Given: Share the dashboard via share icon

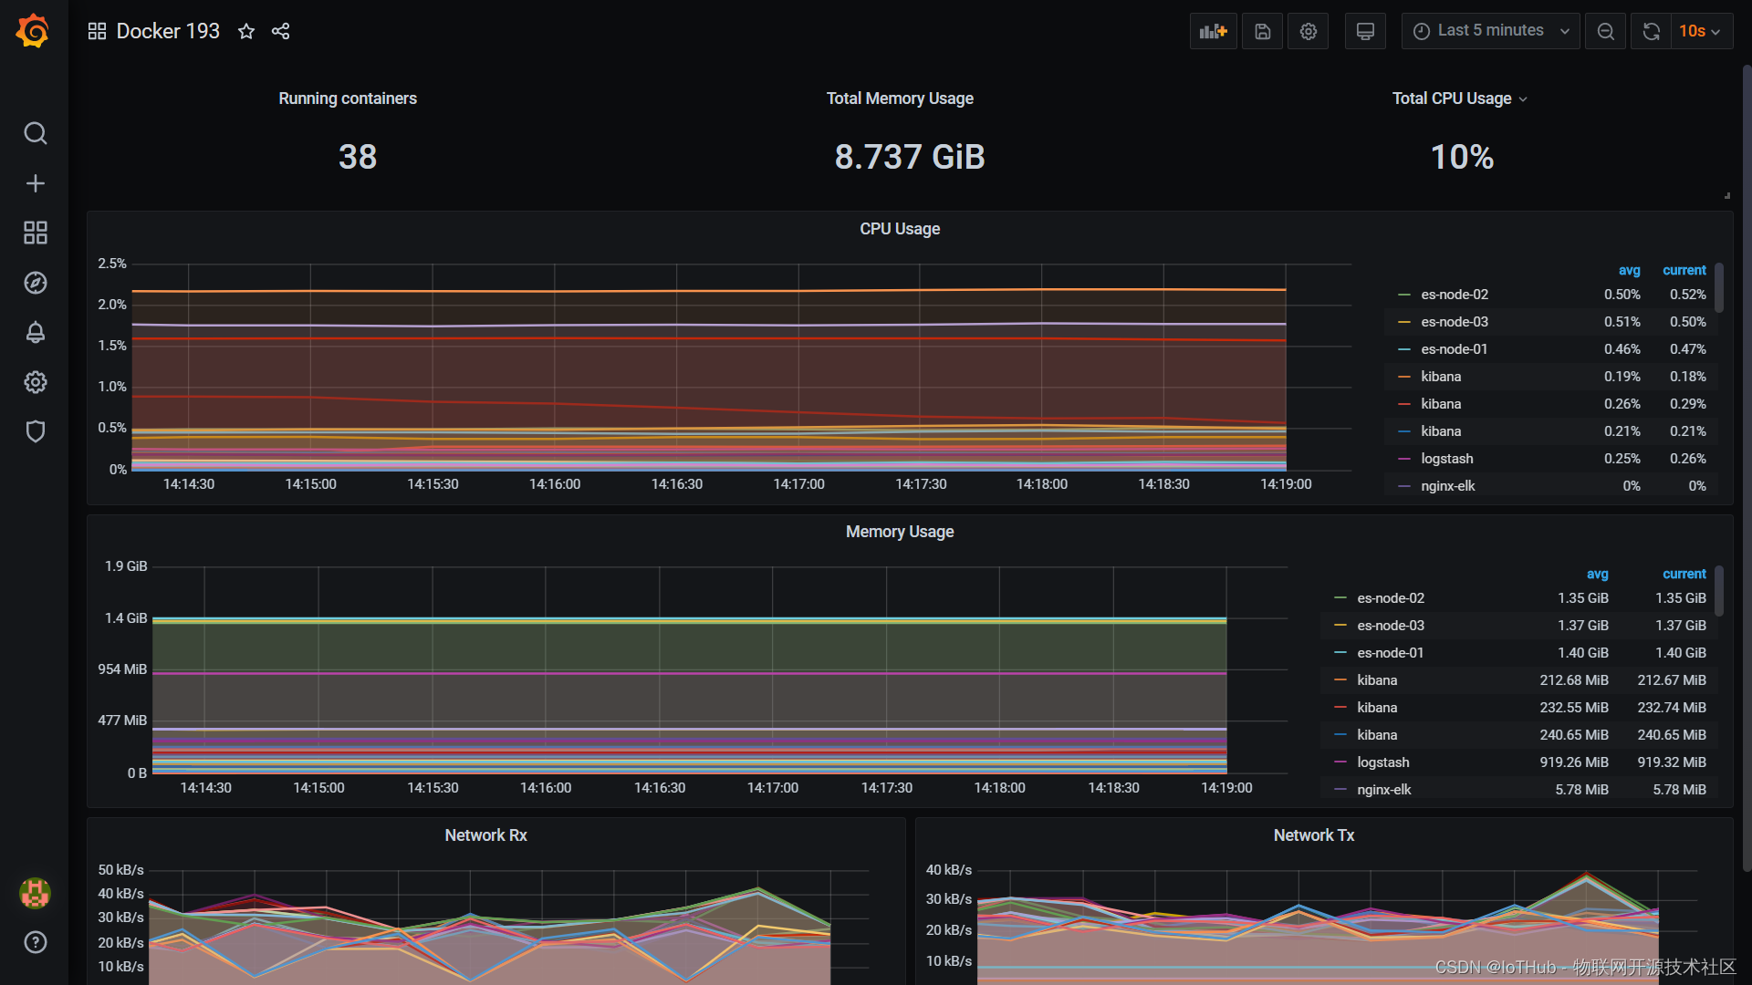Looking at the screenshot, I should [281, 31].
